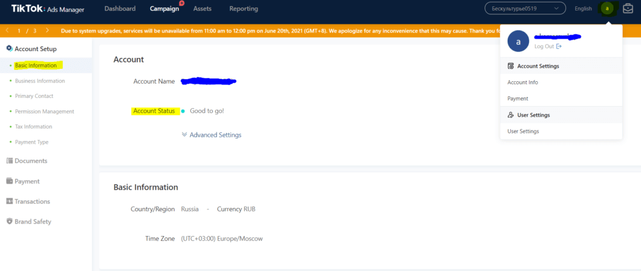Open Permission Management in sidebar
Screen dimensions: 641x271
44,111
